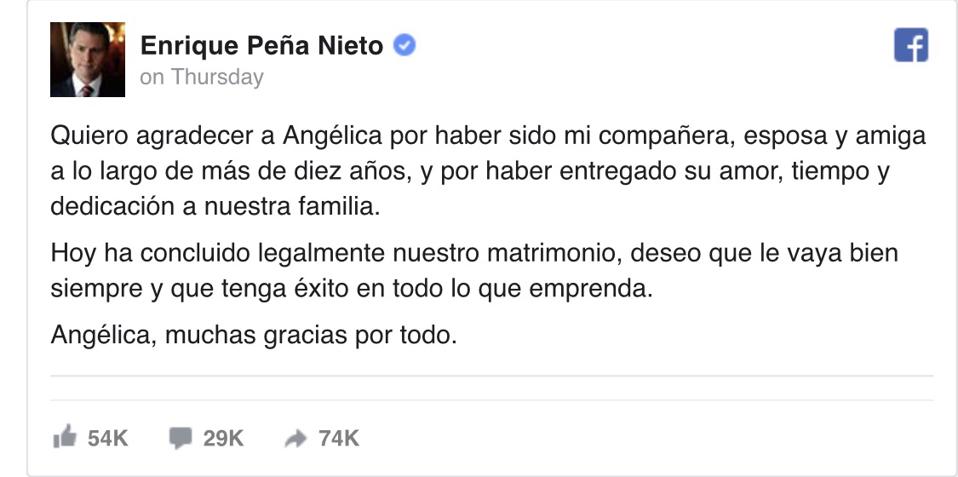The image size is (958, 477).
Task: View the 74K shares count
Action: (339, 439)
